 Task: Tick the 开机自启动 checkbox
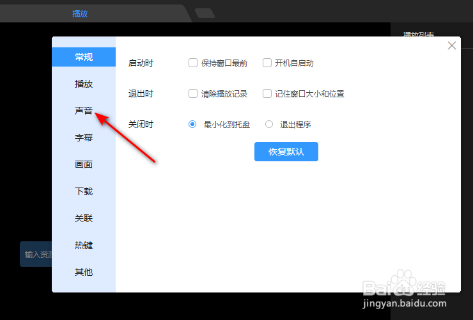267,63
